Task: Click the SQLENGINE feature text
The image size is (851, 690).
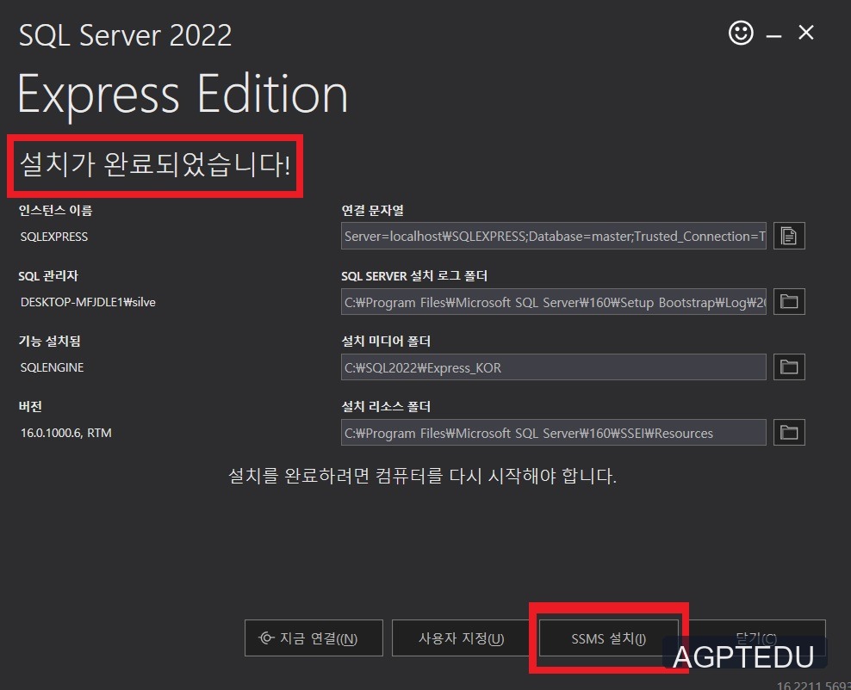Action: point(52,367)
